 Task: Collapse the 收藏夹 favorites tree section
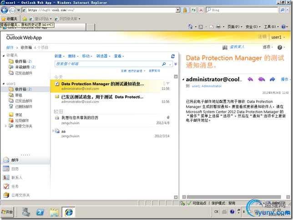pos(4,55)
